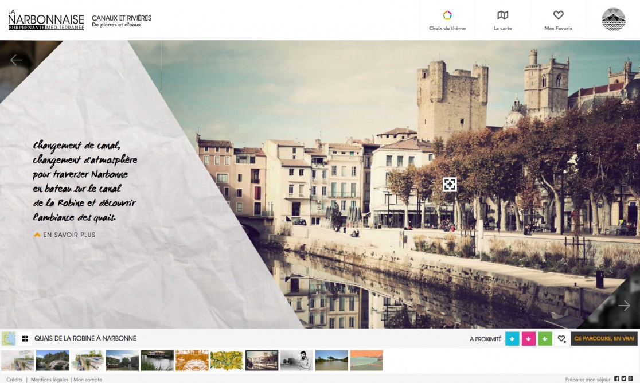Select the orange beach thumbnail

click(x=366, y=360)
